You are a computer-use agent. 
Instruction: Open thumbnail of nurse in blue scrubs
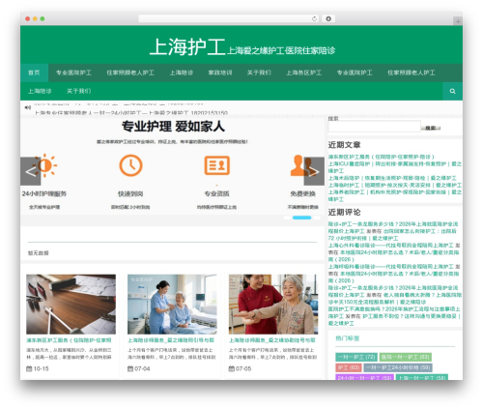click(x=172, y=305)
